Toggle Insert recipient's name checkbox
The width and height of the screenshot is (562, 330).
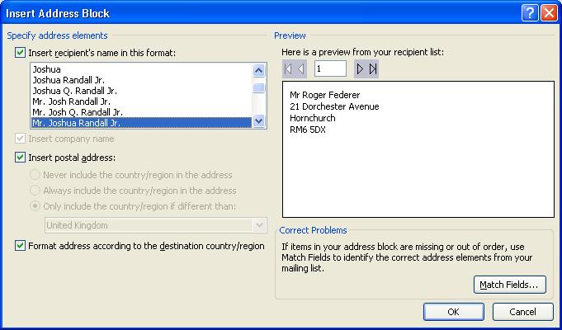20,53
